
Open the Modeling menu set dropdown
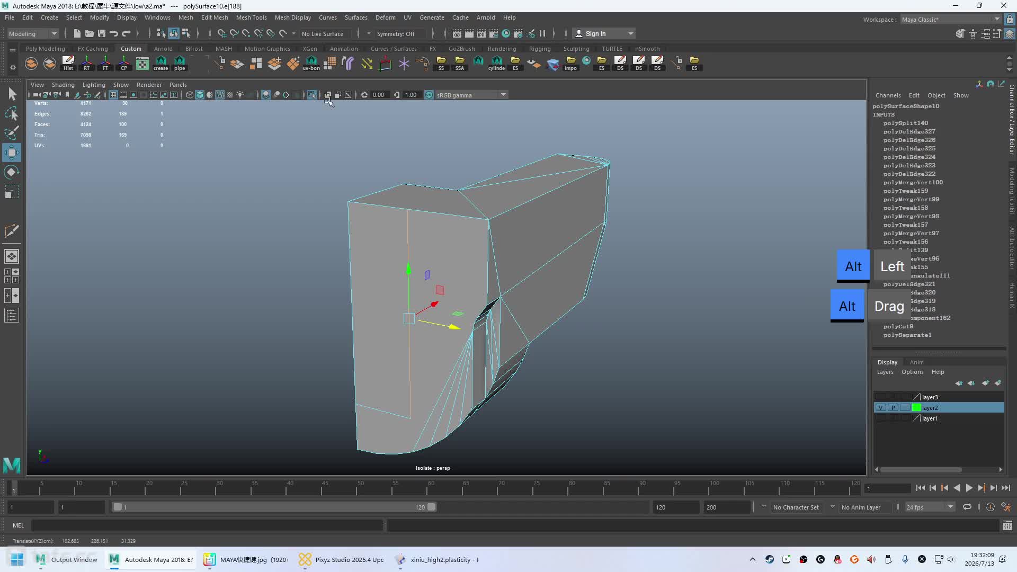click(x=33, y=34)
